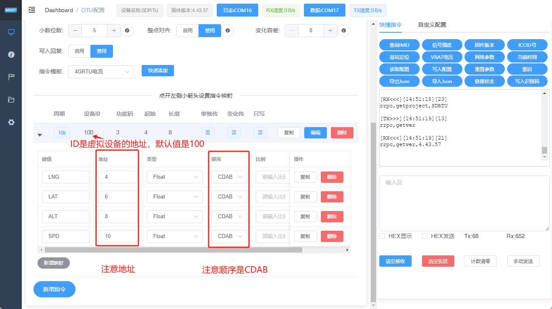Click info icon next to 整点对齐
This screenshot has width=552, height=309.
click(x=228, y=30)
